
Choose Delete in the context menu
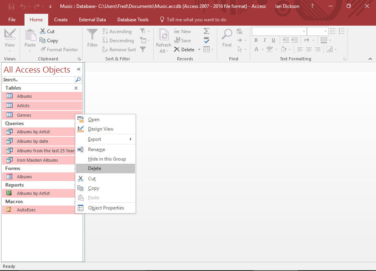[105, 168]
